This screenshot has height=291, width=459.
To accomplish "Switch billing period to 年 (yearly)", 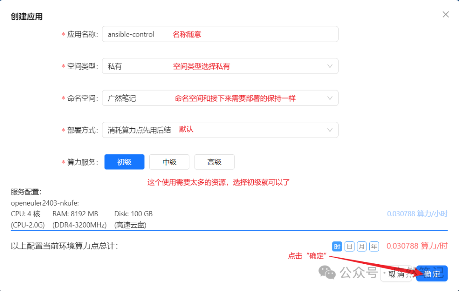I will (374, 246).
